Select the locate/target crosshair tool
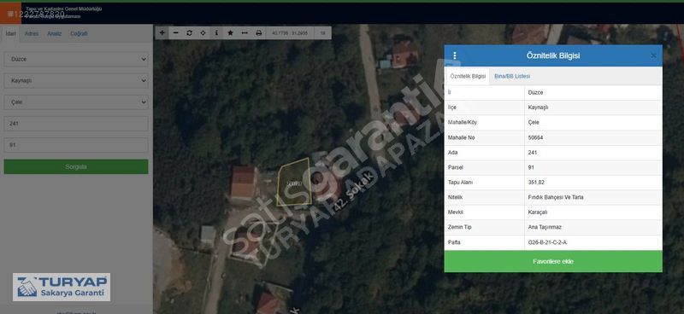The height and width of the screenshot is (314, 684). (x=203, y=32)
